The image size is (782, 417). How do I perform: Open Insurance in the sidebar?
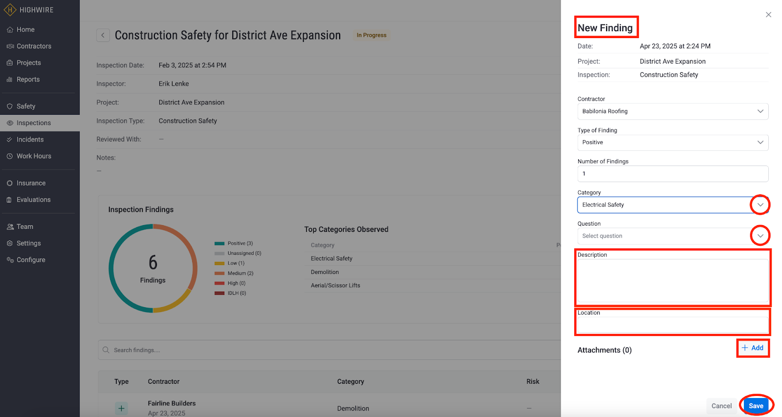(31, 183)
